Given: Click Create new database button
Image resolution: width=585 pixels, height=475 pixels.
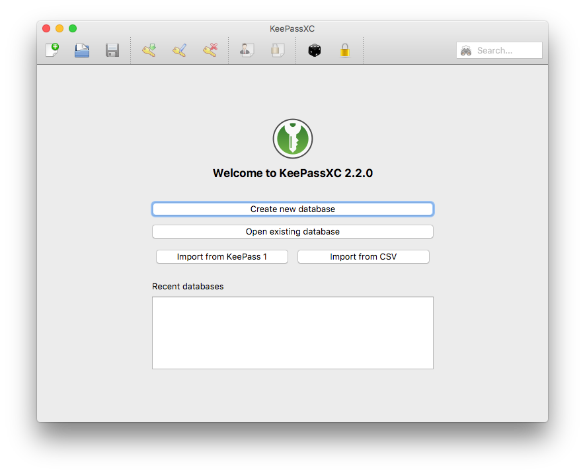Looking at the screenshot, I should [x=292, y=209].
